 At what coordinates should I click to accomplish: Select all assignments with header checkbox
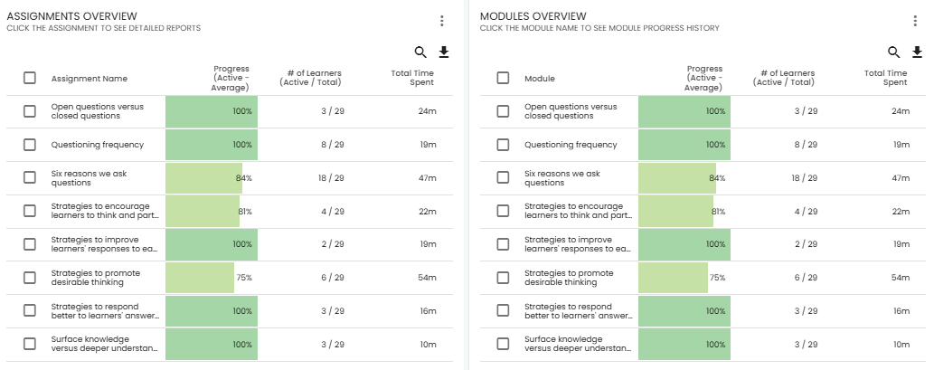[x=30, y=78]
